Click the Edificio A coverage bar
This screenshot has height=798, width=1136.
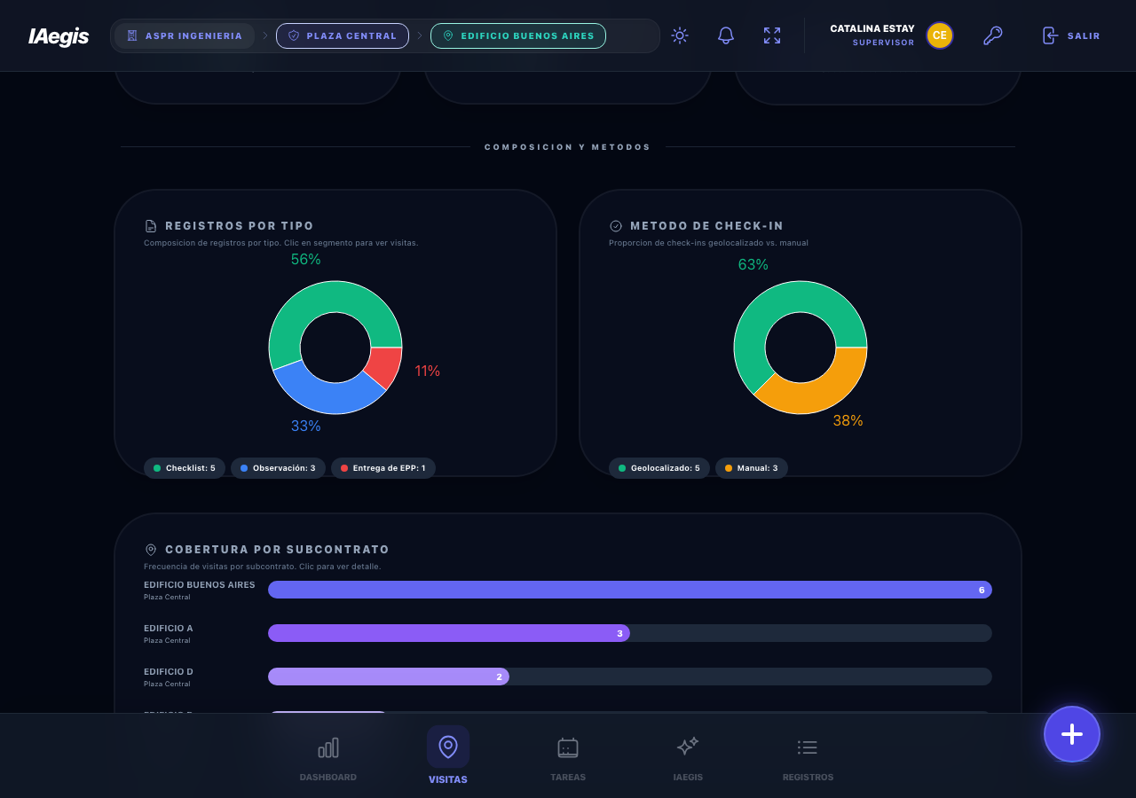449,633
